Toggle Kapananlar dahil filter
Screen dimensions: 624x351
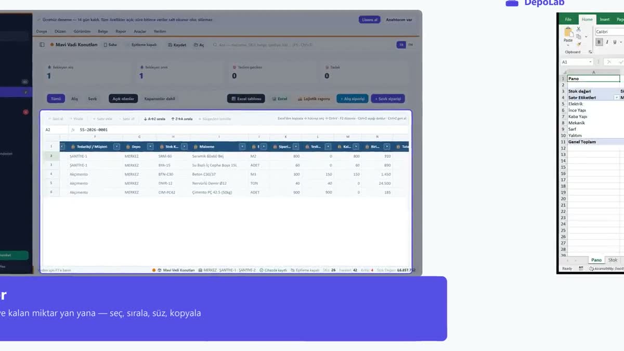click(x=159, y=99)
